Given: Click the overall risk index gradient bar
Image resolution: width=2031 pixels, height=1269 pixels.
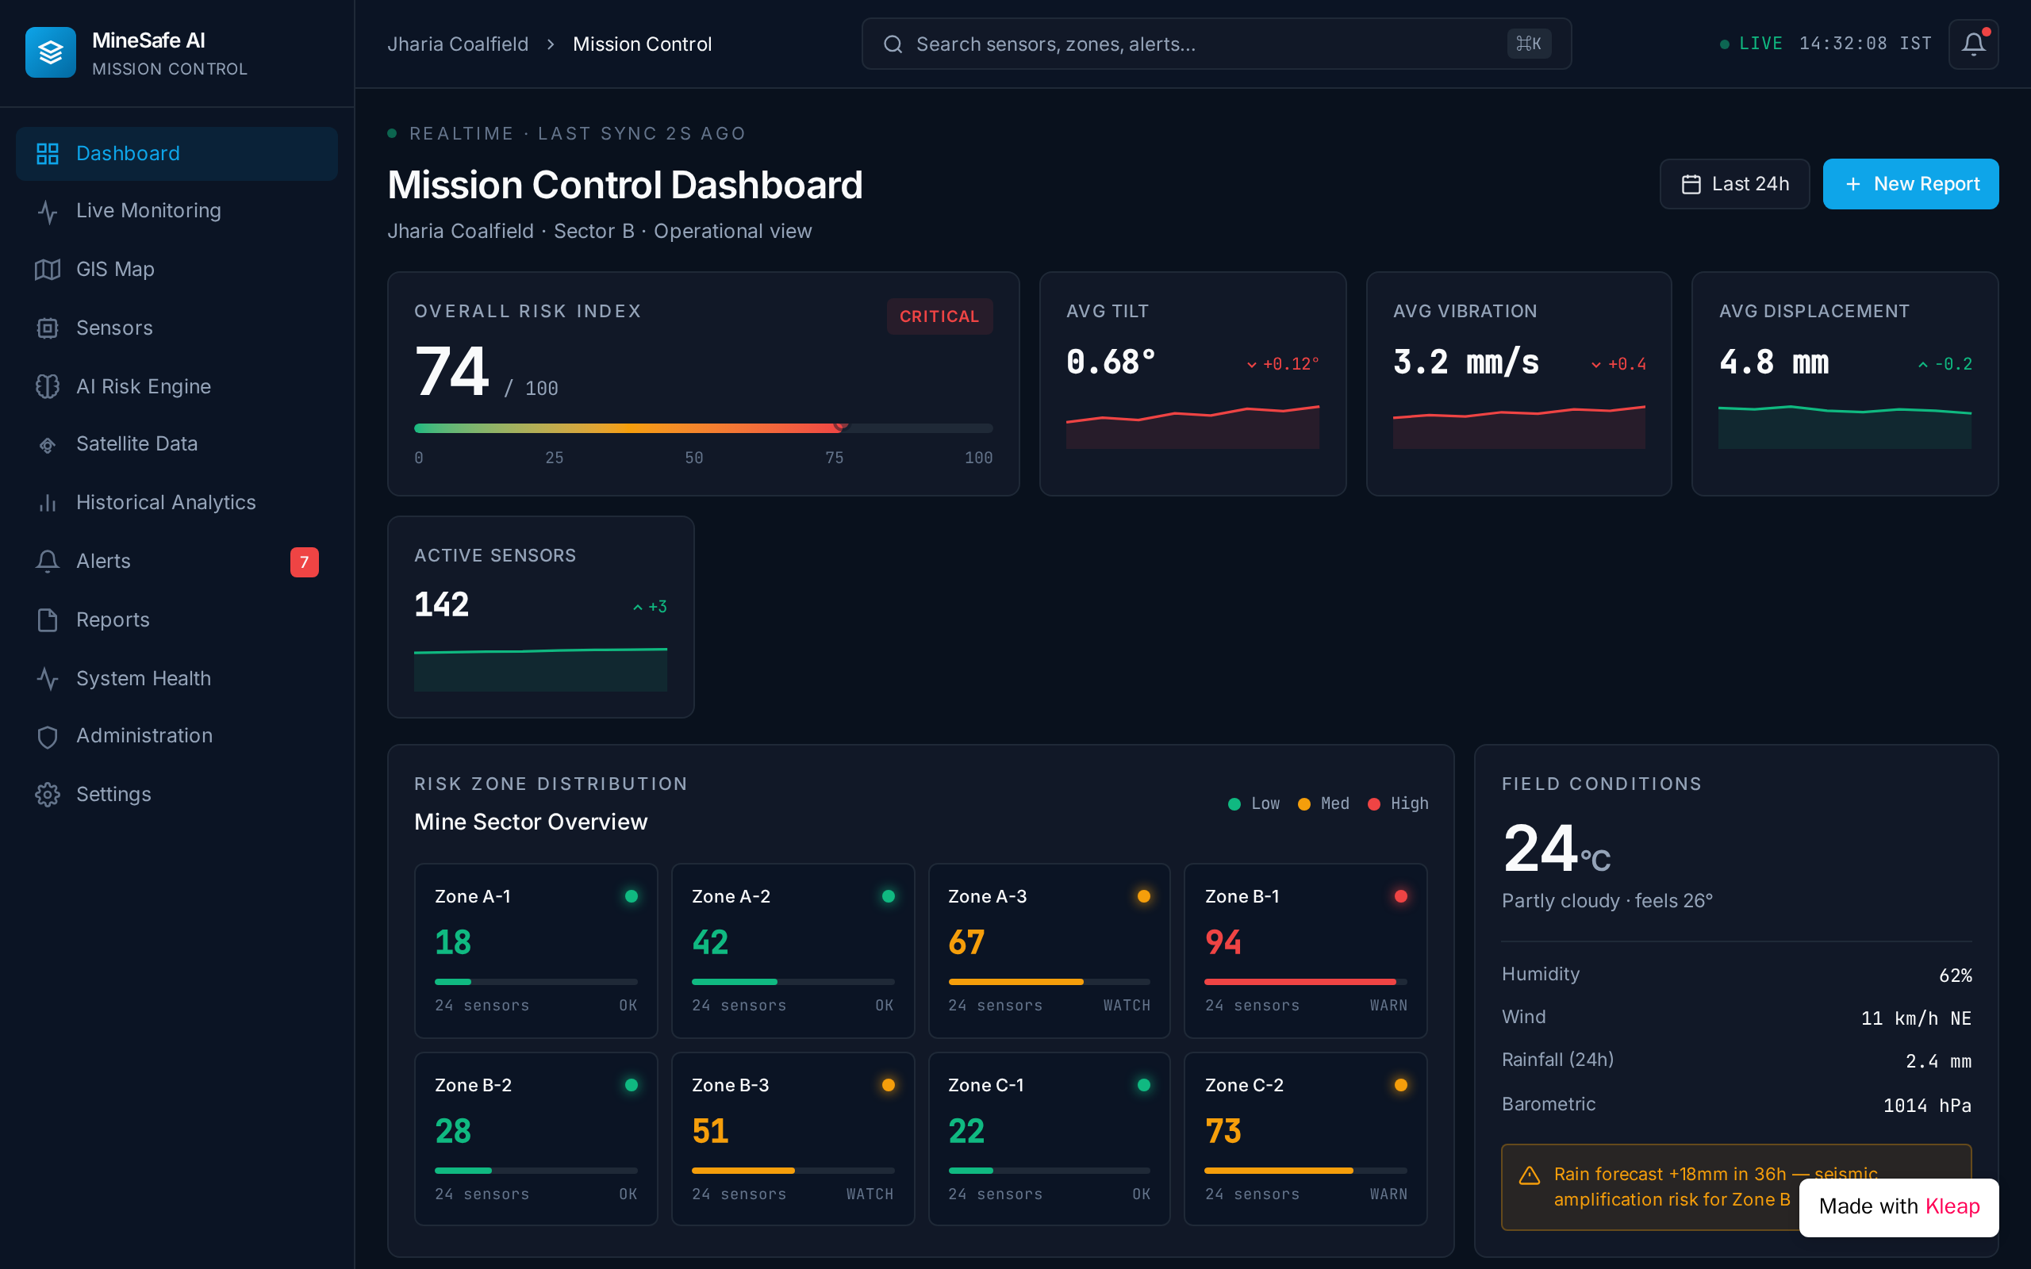Looking at the screenshot, I should click(703, 428).
